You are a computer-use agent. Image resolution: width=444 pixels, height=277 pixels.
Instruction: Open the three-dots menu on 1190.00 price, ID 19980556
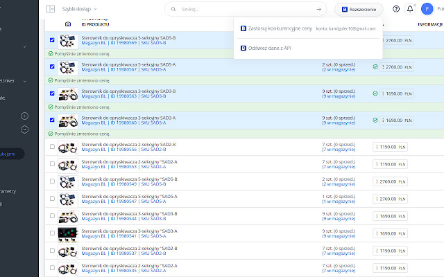click(x=377, y=147)
